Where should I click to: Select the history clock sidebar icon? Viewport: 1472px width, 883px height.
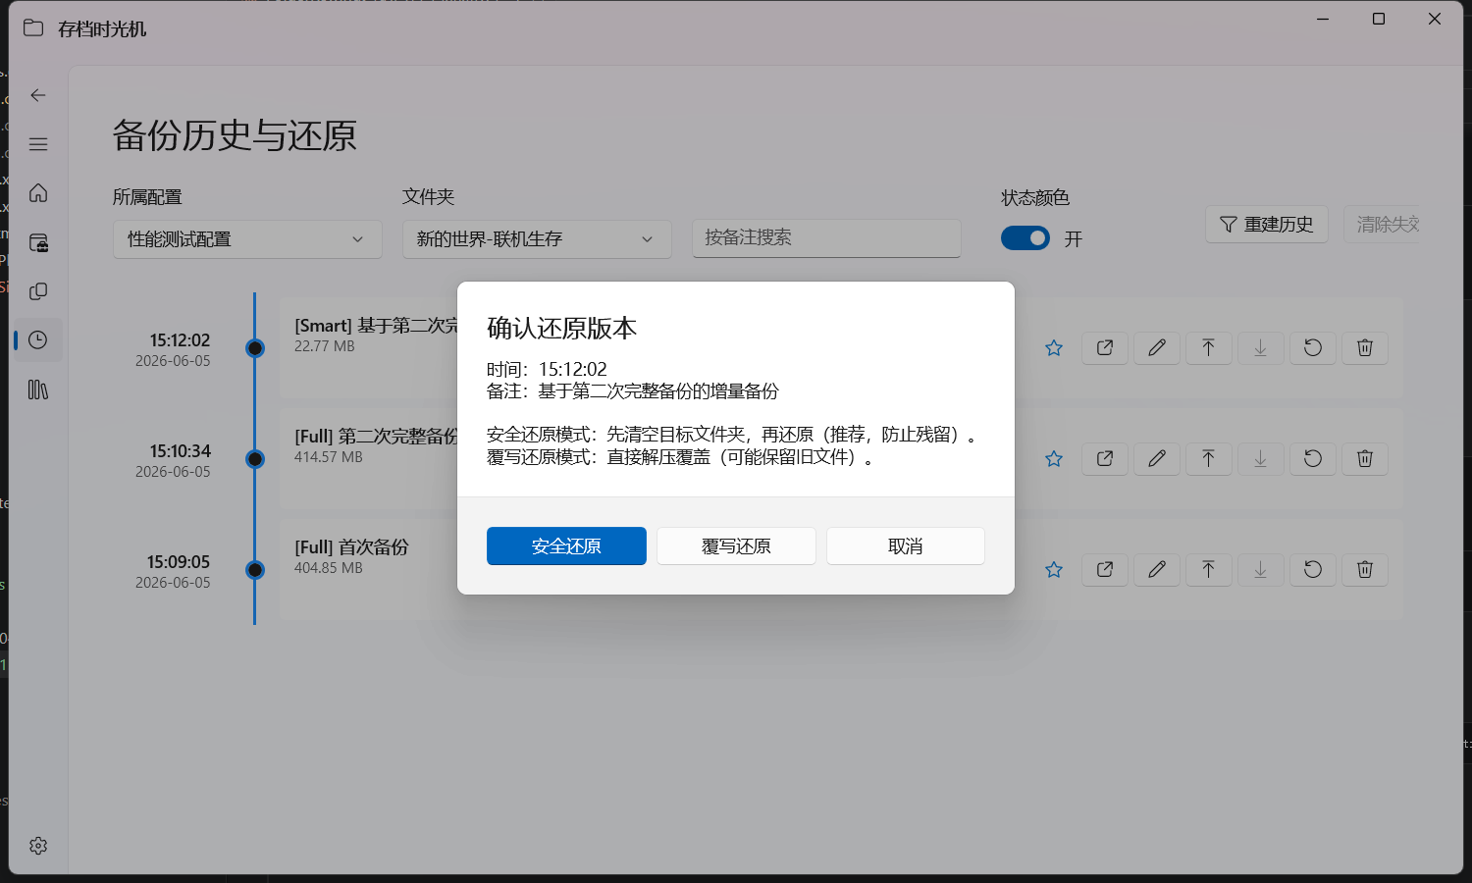(38, 340)
